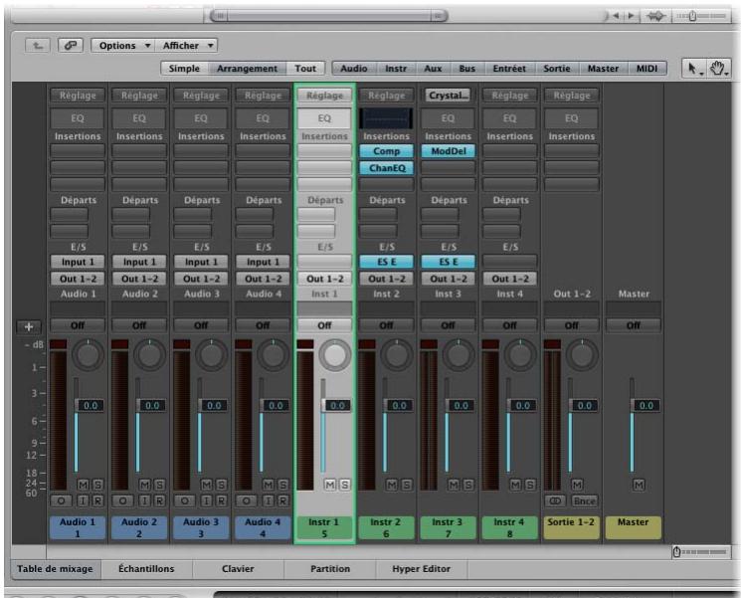This screenshot has height=598, width=741.
Task: Click the EQ box on Instr 4 strip
Action: tap(509, 118)
